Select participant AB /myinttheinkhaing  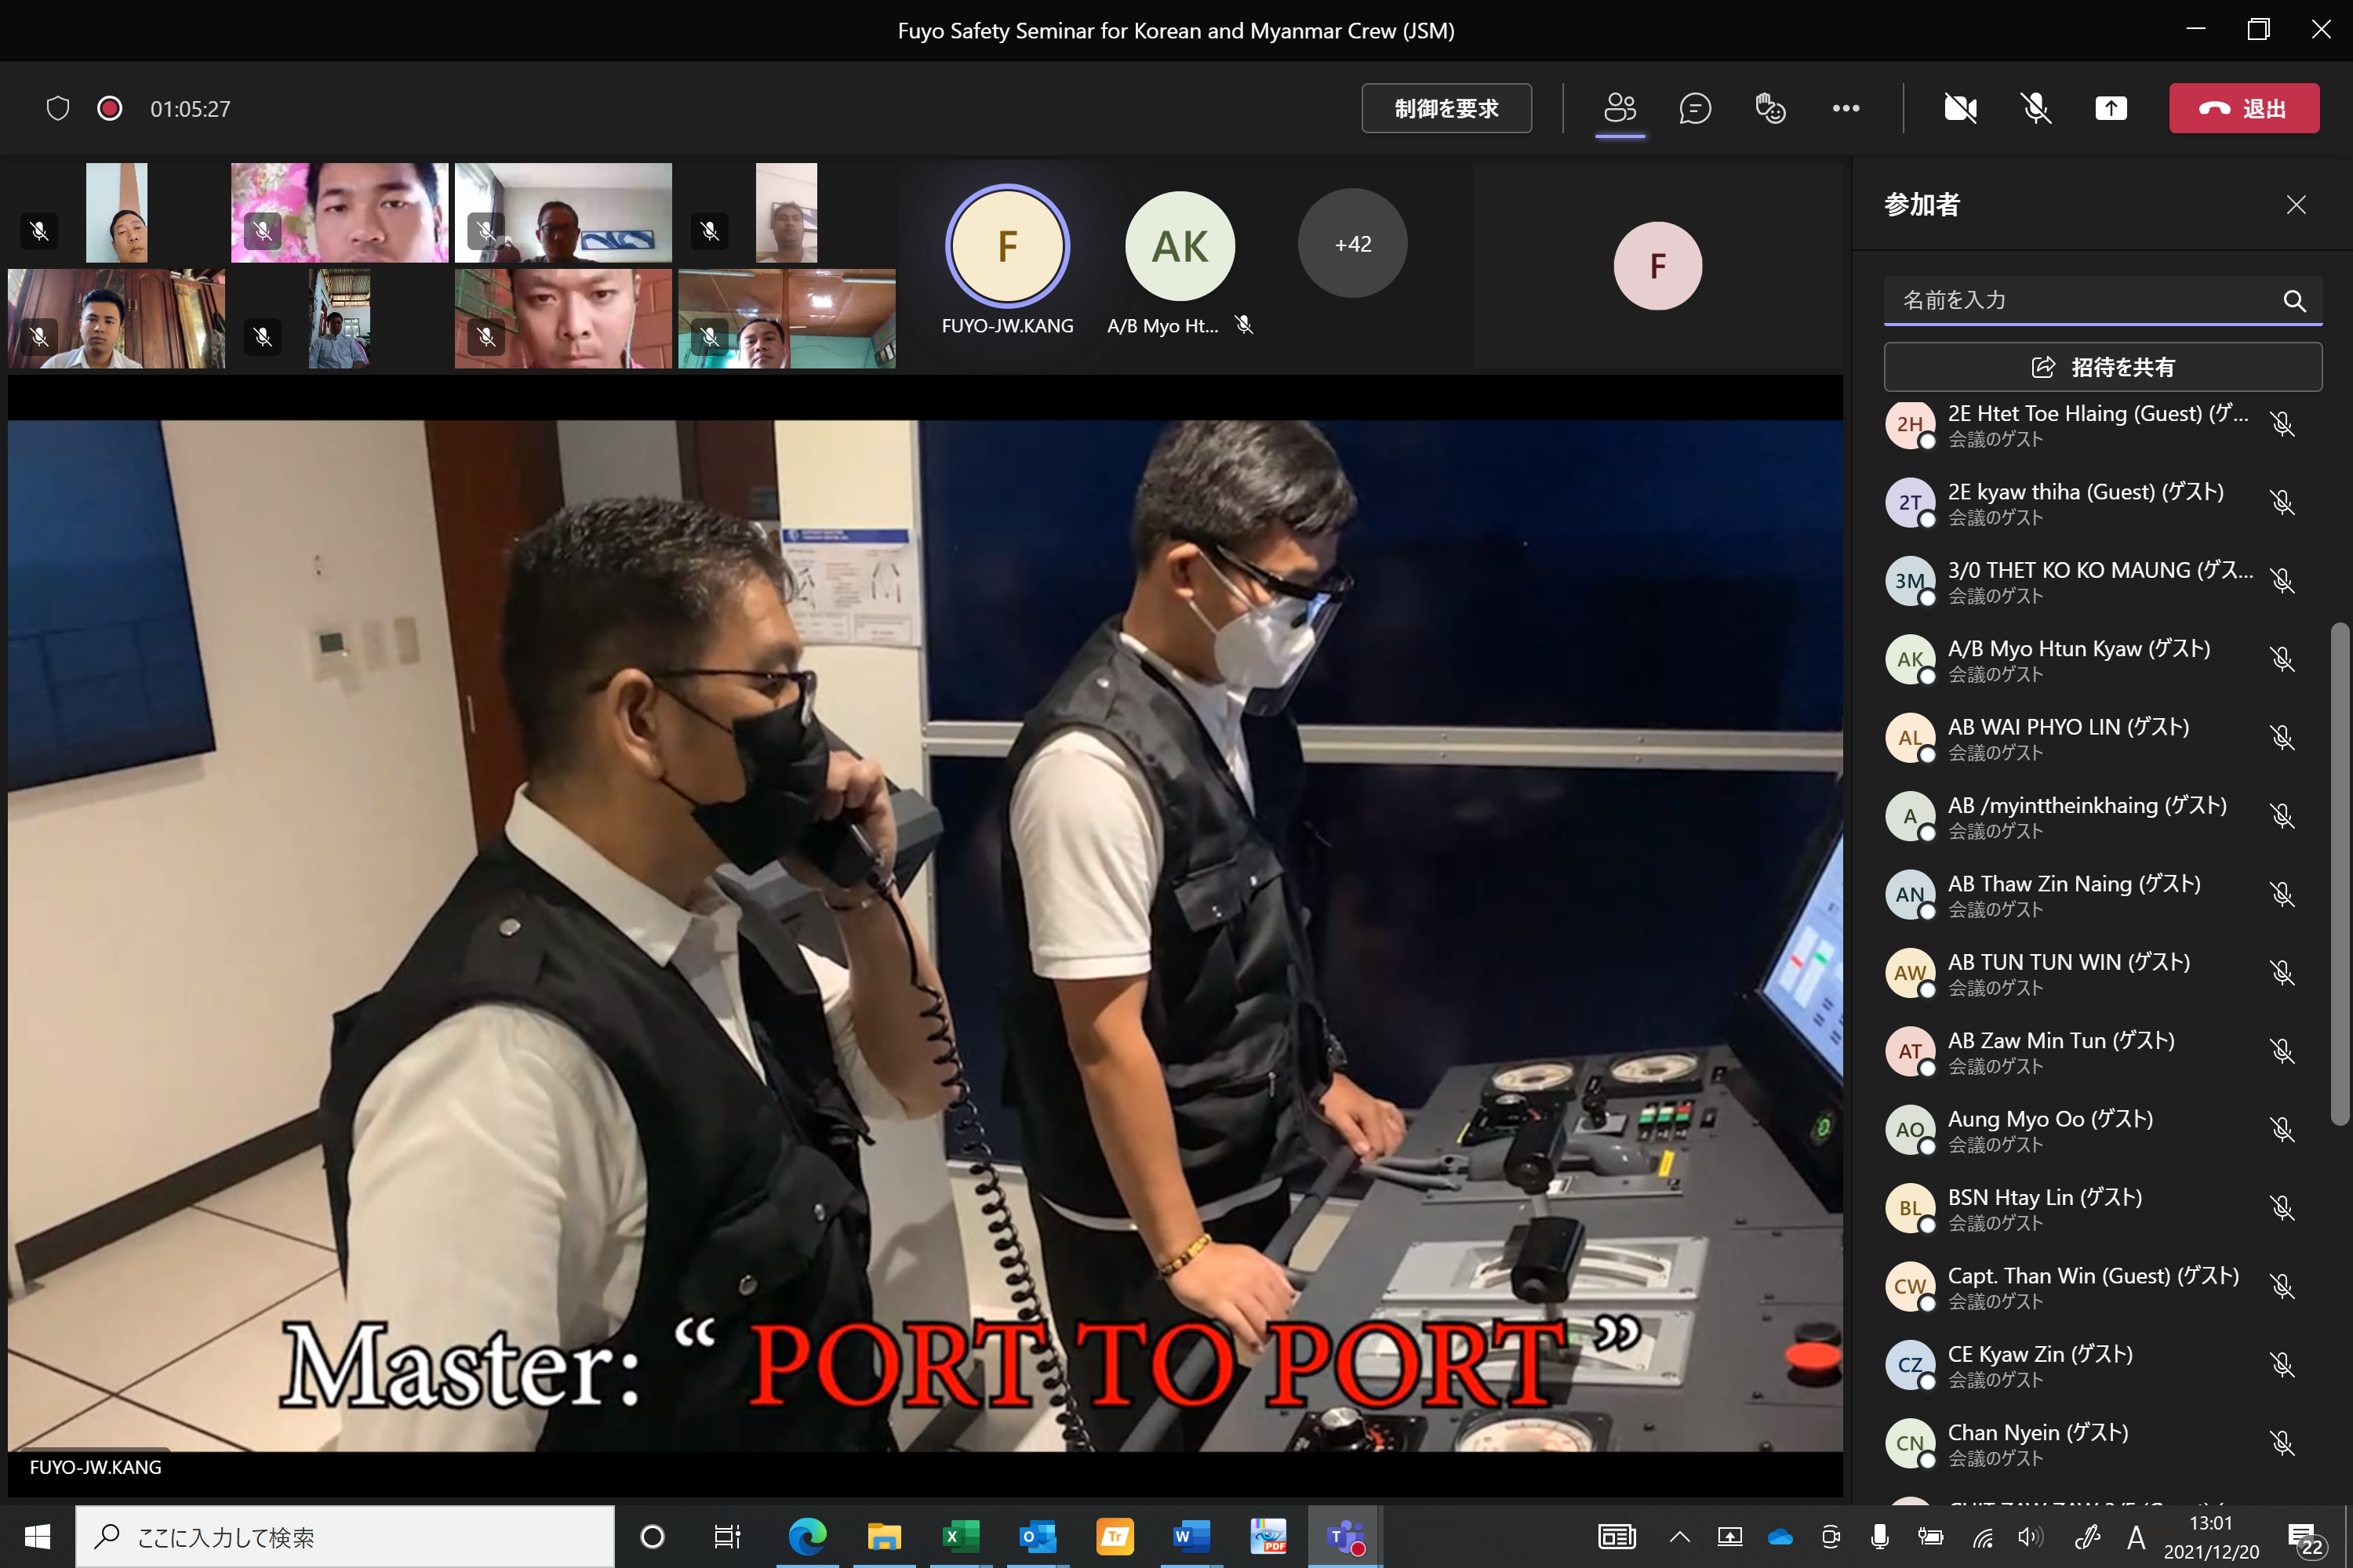click(2102, 816)
